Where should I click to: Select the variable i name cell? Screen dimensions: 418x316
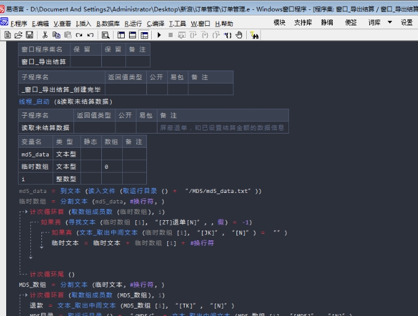35,179
